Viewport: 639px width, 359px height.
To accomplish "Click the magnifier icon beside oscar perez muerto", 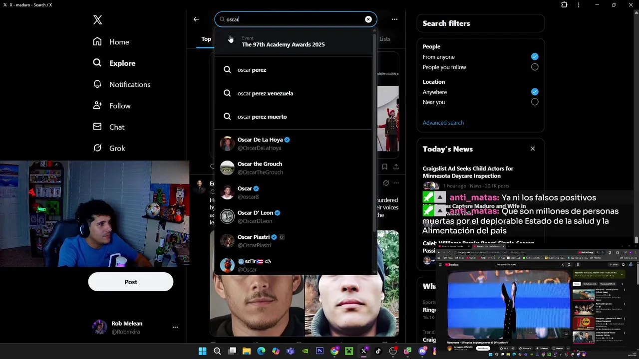I will pyautogui.click(x=227, y=117).
